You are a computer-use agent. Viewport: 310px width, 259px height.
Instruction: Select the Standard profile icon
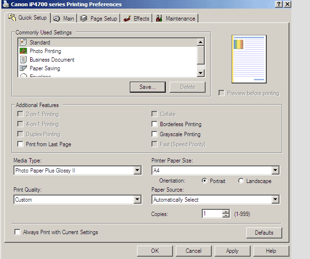tap(23, 43)
